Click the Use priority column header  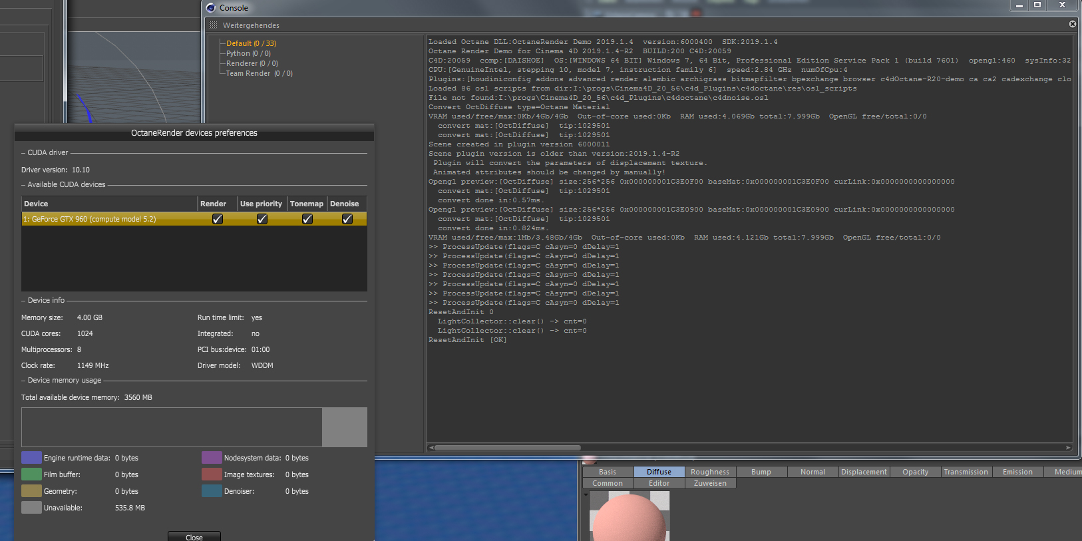tap(262, 204)
